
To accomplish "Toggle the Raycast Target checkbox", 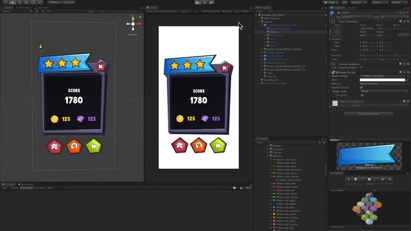I will [362, 87].
